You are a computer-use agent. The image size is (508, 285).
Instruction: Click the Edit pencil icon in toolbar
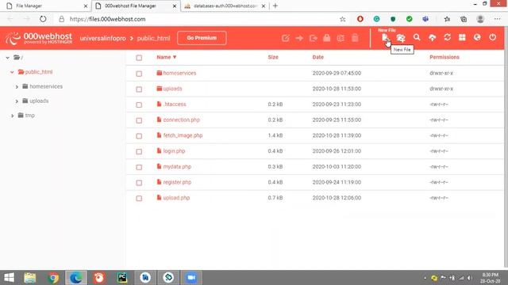pos(286,38)
